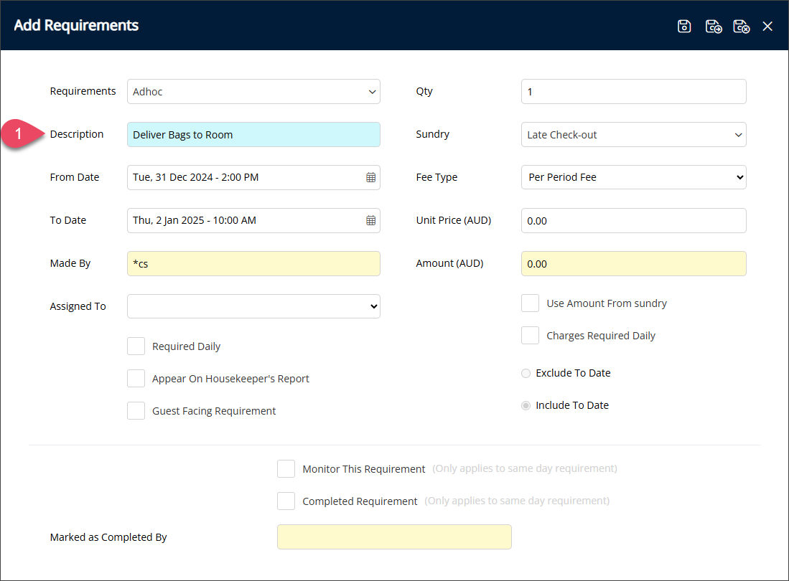This screenshot has height=581, width=789.
Task: Click the Save and Exit icon
Action: click(741, 26)
